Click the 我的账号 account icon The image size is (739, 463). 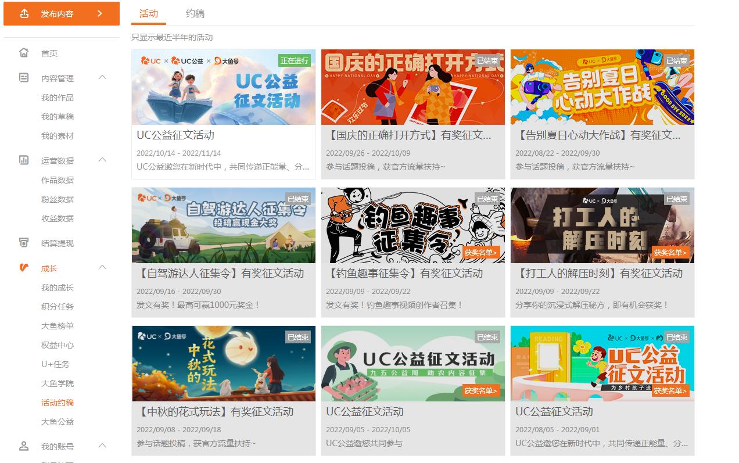[23, 446]
